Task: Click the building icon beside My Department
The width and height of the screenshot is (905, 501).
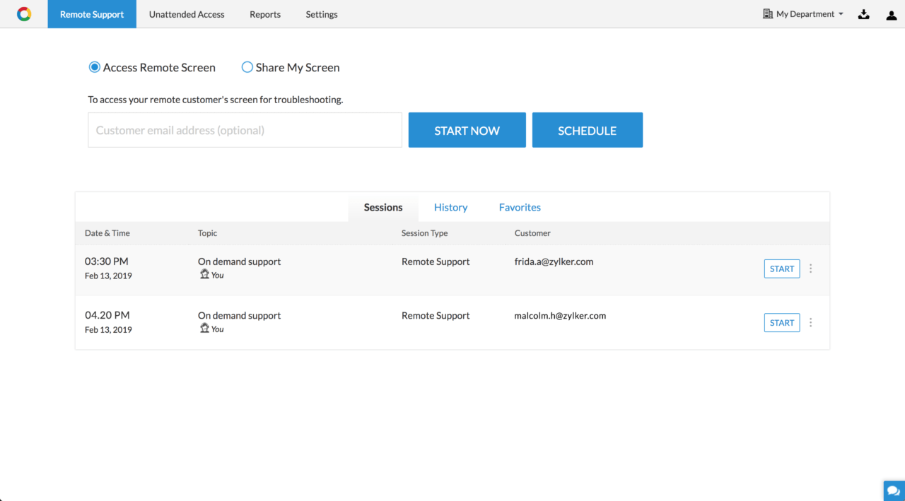Action: 767,14
